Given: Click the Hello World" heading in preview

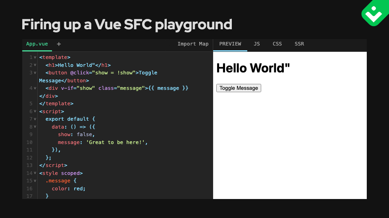Looking at the screenshot, I should click(253, 68).
